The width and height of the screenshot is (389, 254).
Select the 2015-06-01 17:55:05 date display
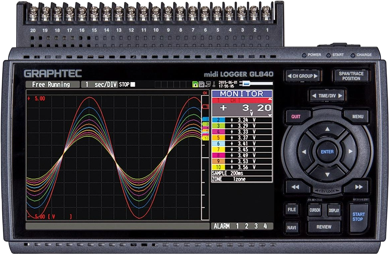pyautogui.click(x=228, y=85)
